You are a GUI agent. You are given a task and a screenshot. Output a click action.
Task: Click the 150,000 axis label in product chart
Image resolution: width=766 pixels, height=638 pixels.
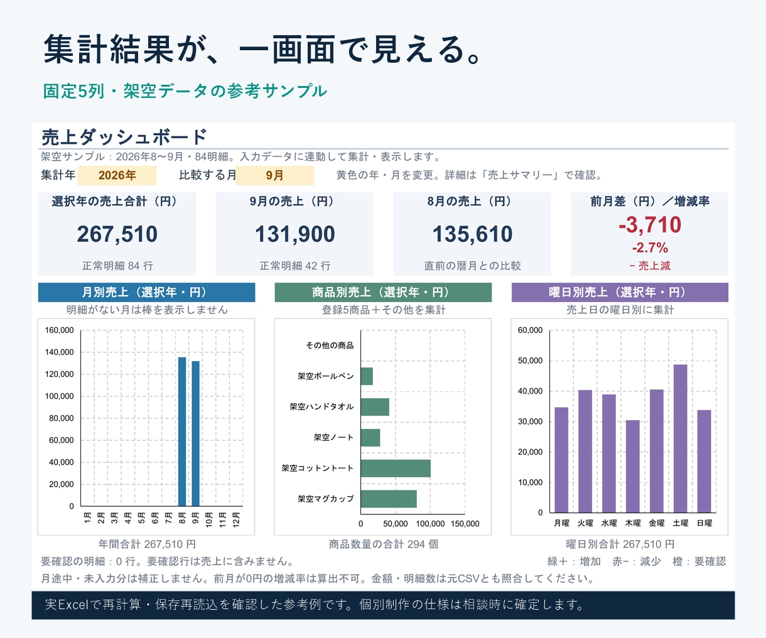[x=465, y=524]
